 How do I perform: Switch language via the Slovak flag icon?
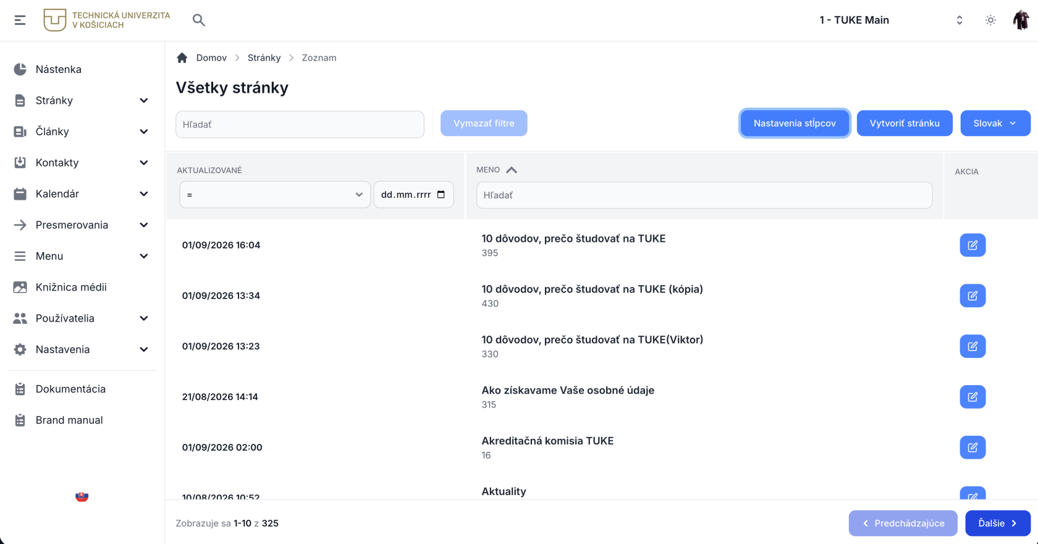tap(82, 496)
